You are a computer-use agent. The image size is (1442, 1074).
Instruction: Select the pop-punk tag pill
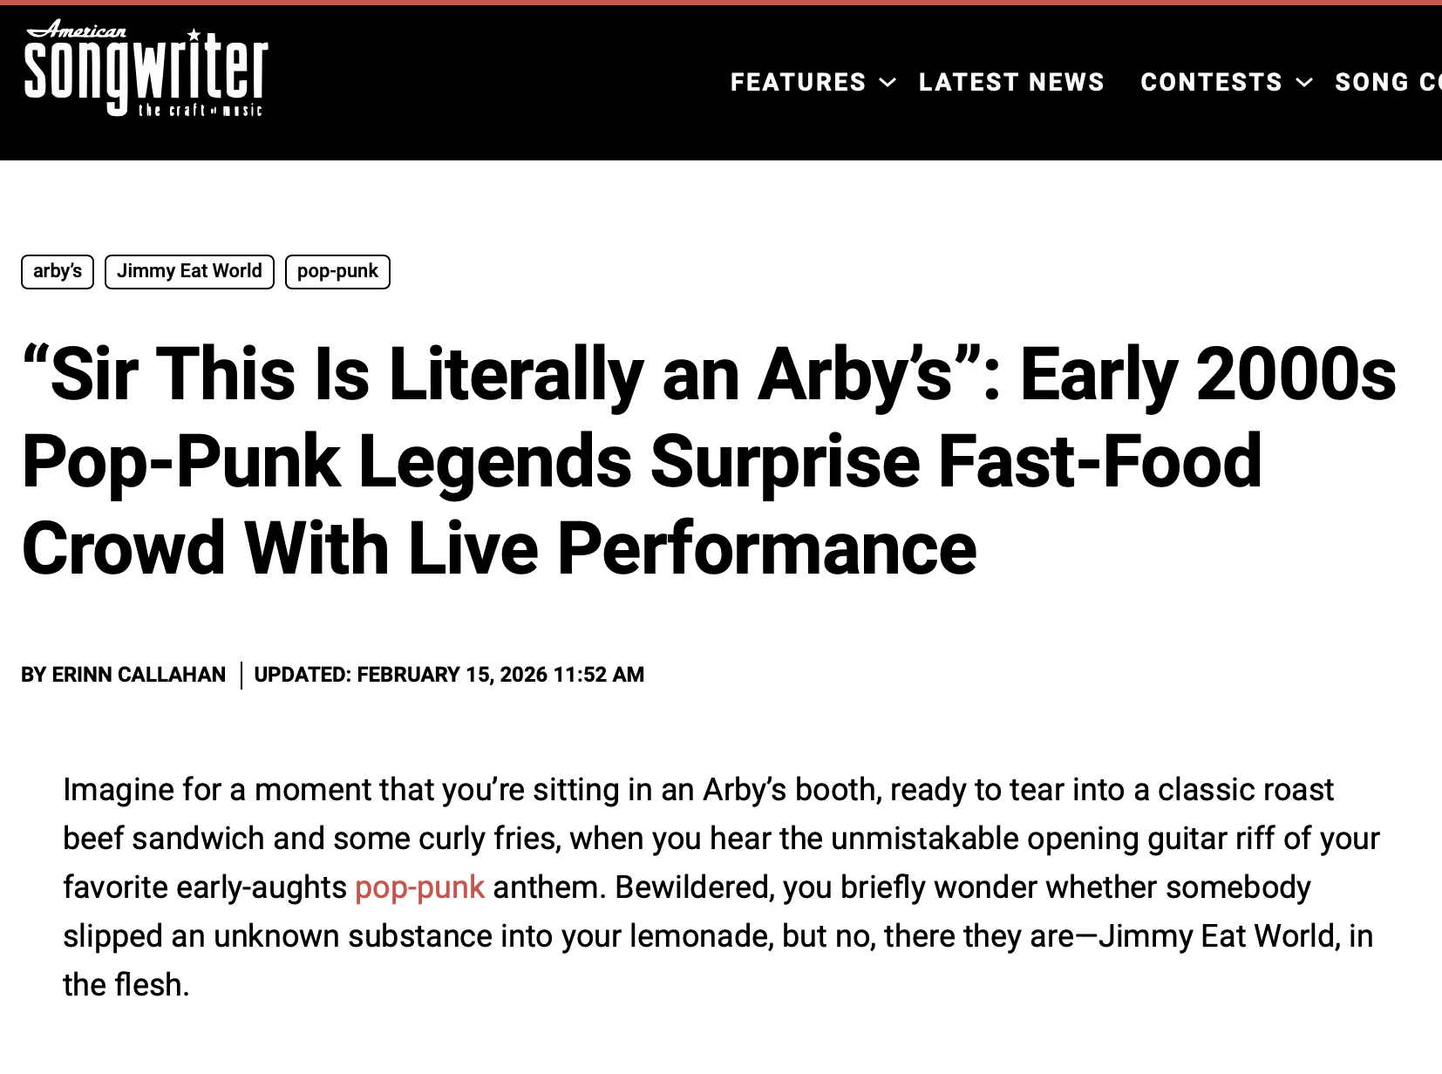[337, 271]
